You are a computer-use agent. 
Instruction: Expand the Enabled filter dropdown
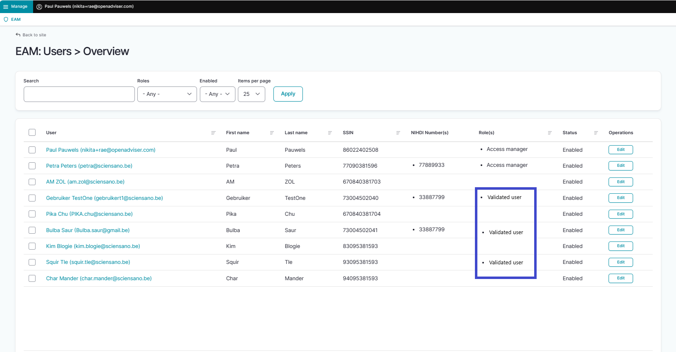[217, 94]
